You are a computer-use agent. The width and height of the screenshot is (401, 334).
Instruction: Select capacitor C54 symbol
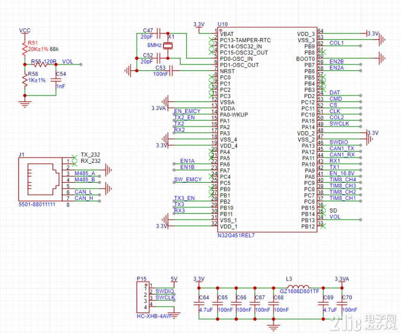pyautogui.click(x=56, y=80)
